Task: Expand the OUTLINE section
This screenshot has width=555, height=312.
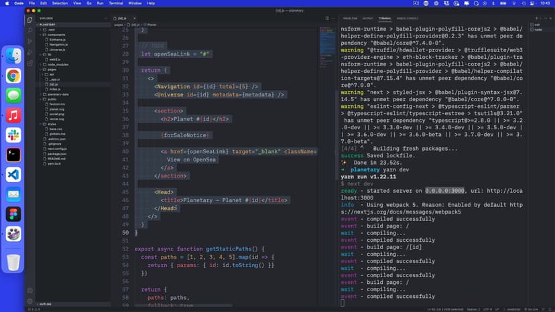Action: pos(46,304)
